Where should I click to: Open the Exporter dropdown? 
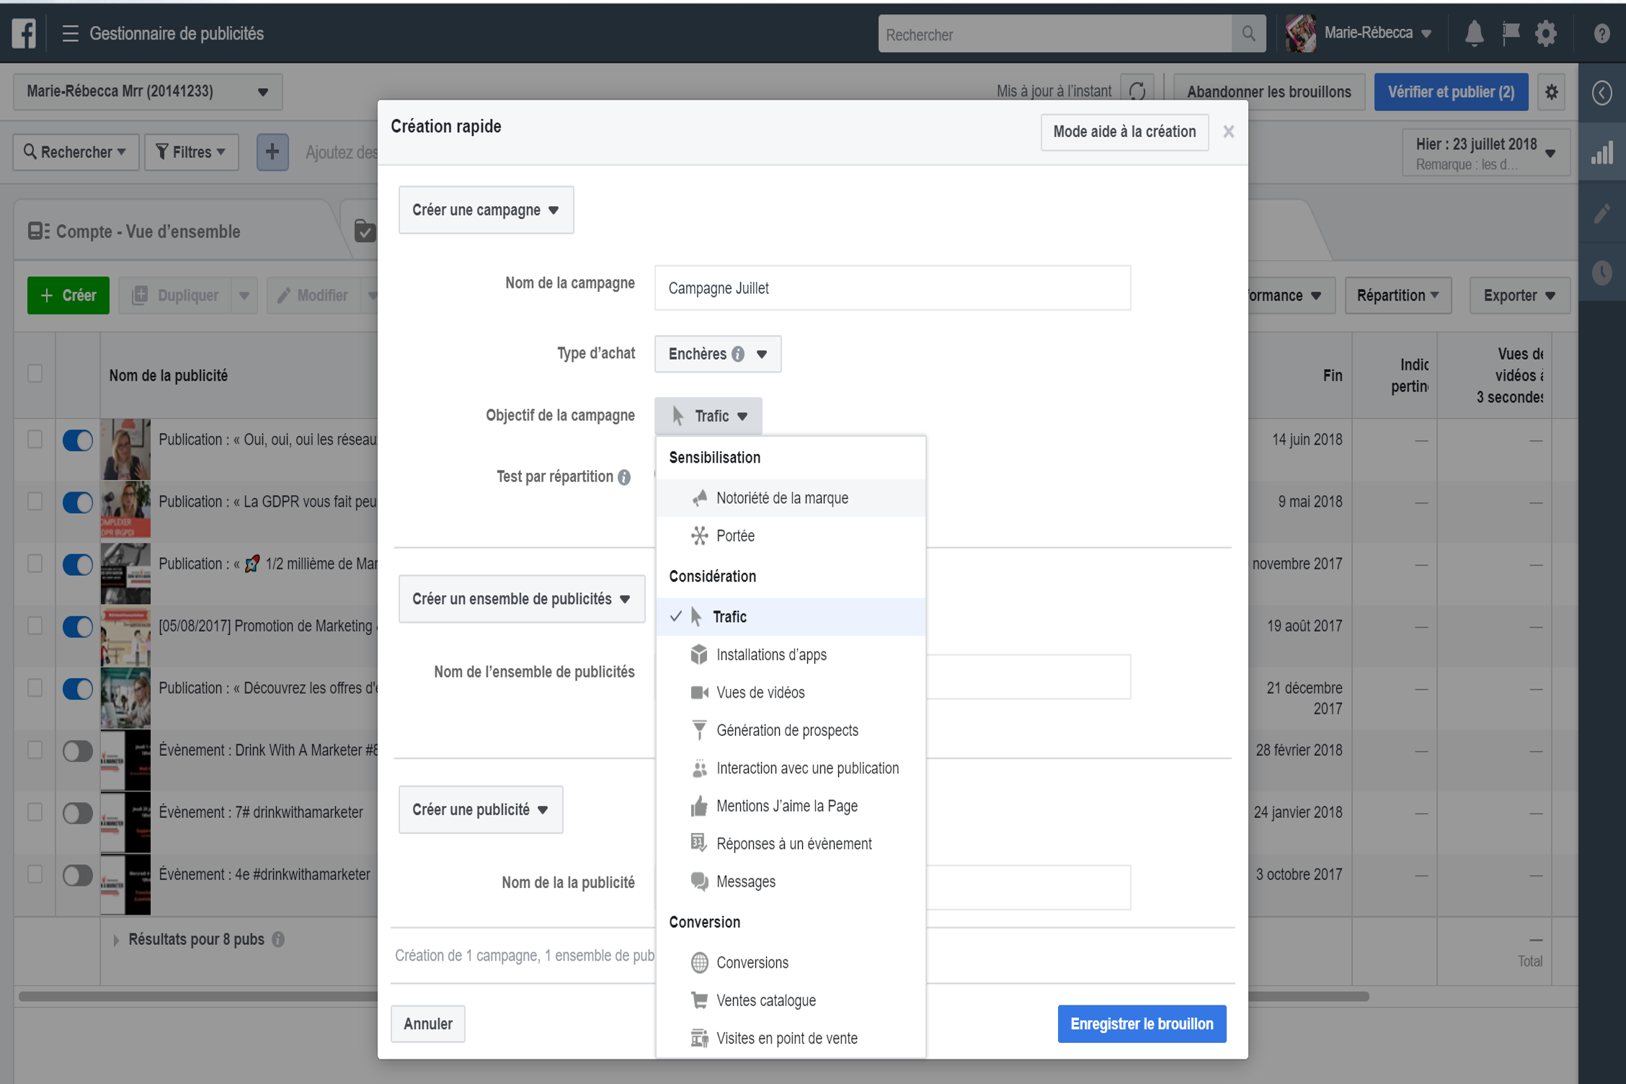point(1520,296)
